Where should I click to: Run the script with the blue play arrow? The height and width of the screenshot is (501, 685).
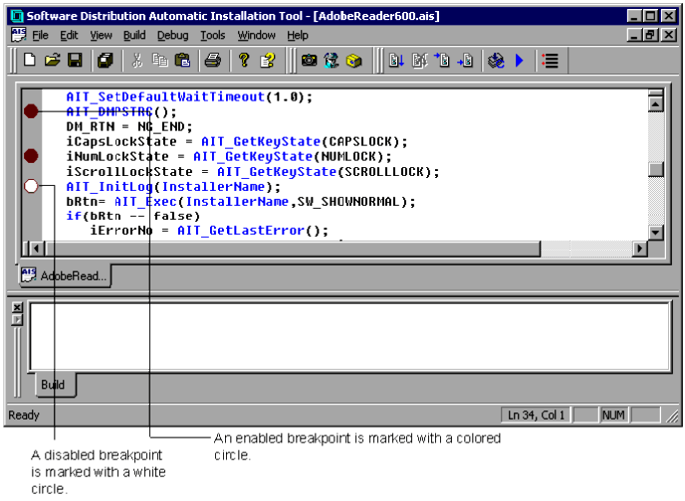coord(519,61)
